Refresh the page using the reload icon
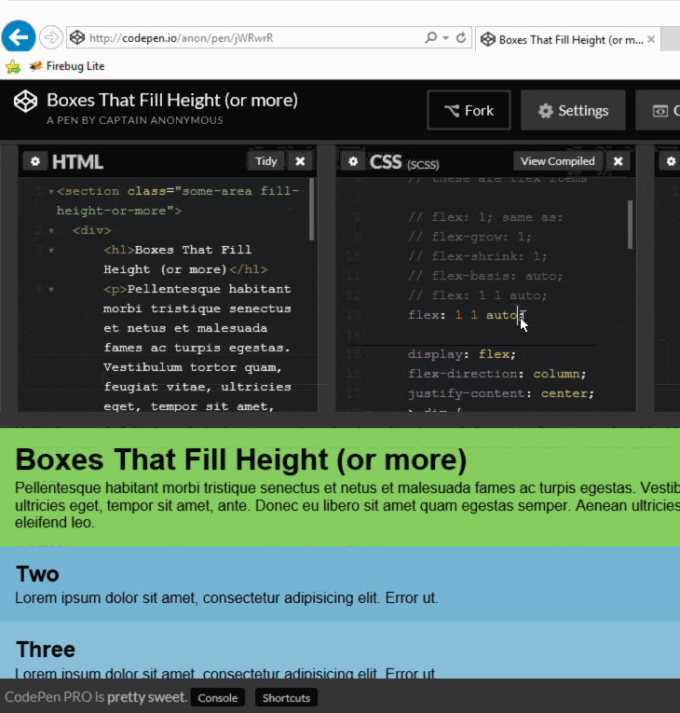Screen dimensions: 680x713 click(x=461, y=38)
